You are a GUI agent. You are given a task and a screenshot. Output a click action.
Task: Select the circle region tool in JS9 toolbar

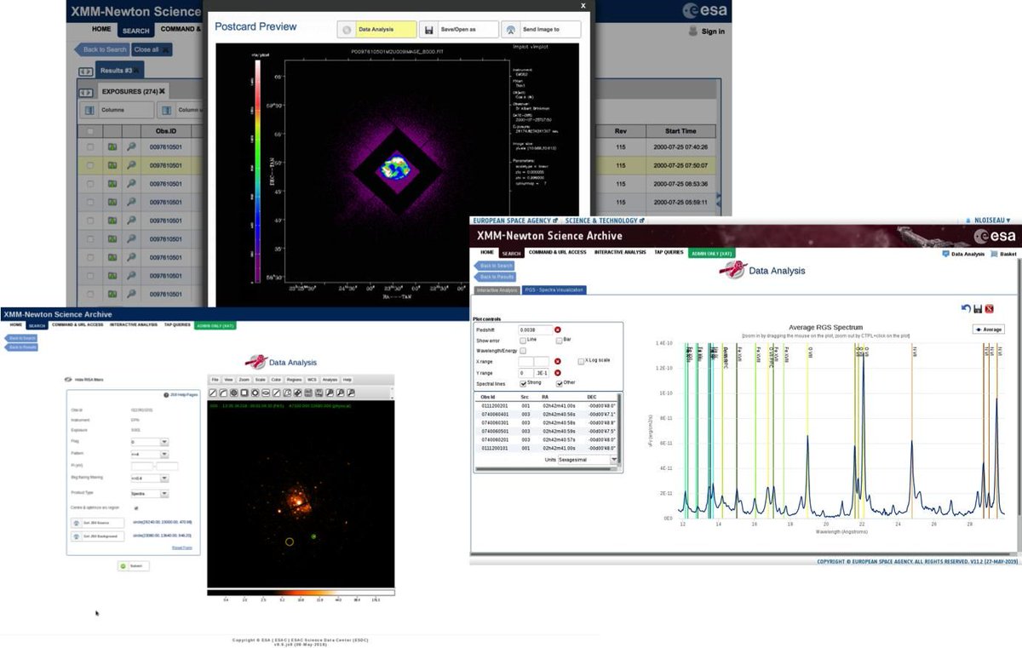(233, 393)
